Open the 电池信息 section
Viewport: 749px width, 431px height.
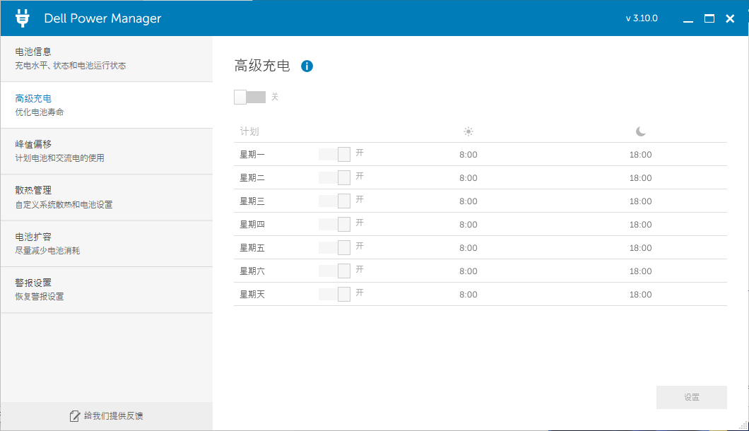point(107,59)
